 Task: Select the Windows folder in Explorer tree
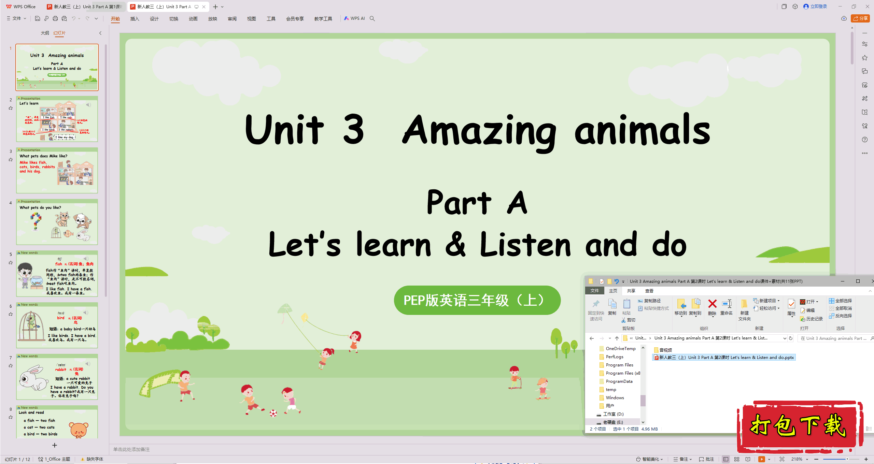(x=615, y=397)
